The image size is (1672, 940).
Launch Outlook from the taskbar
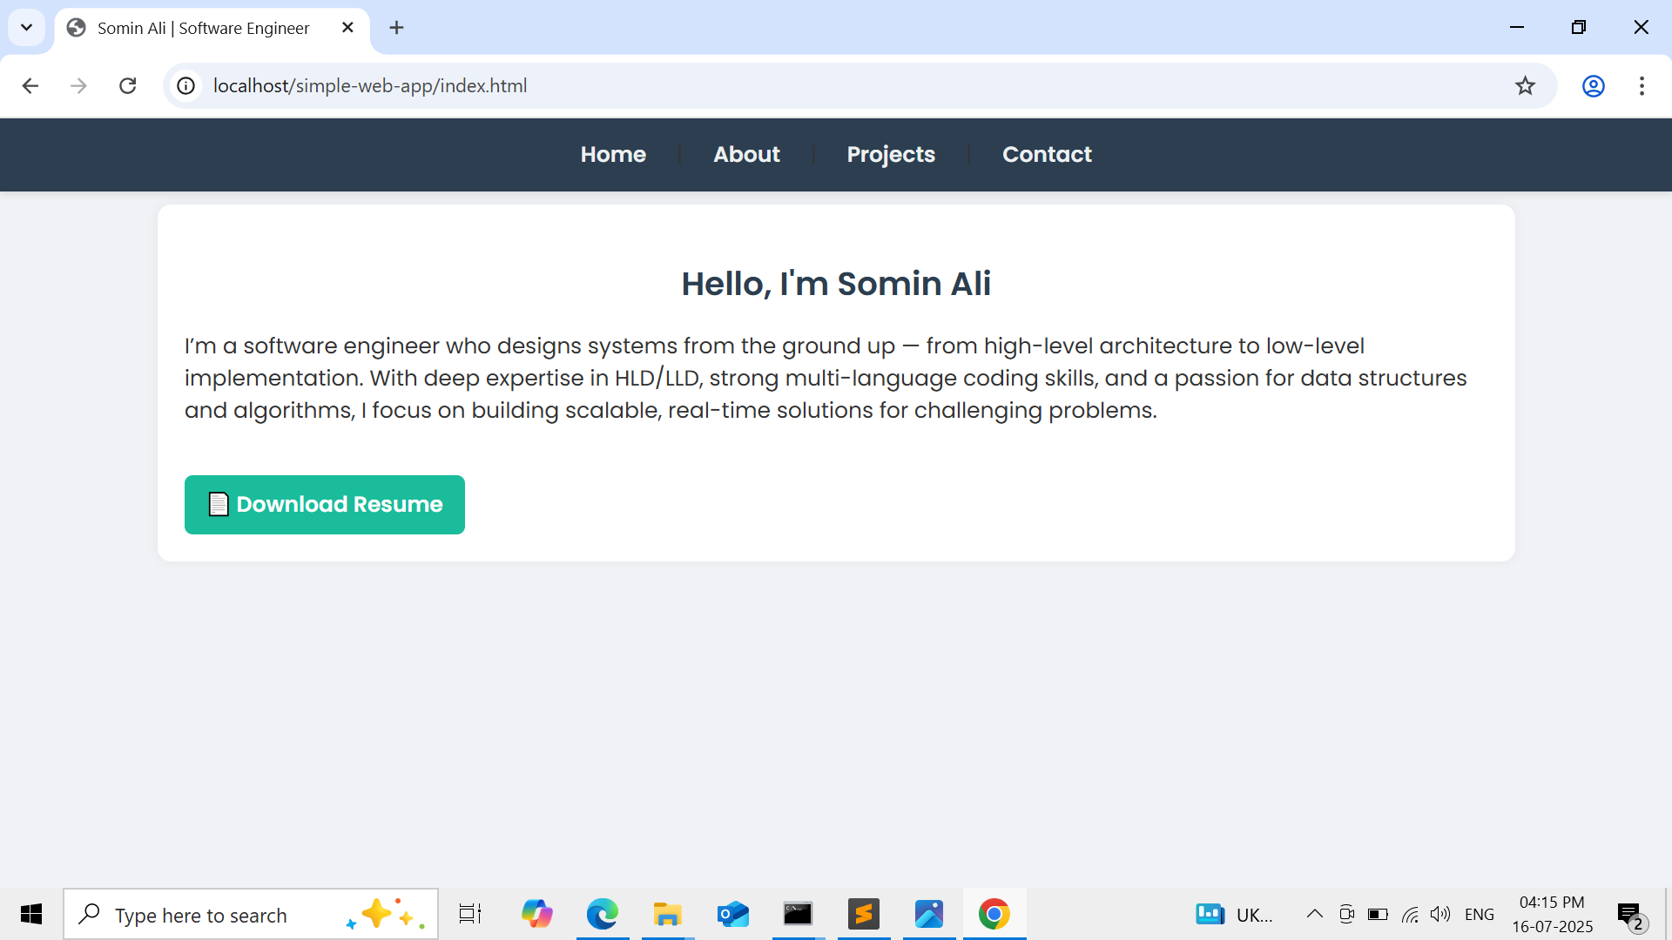click(732, 914)
